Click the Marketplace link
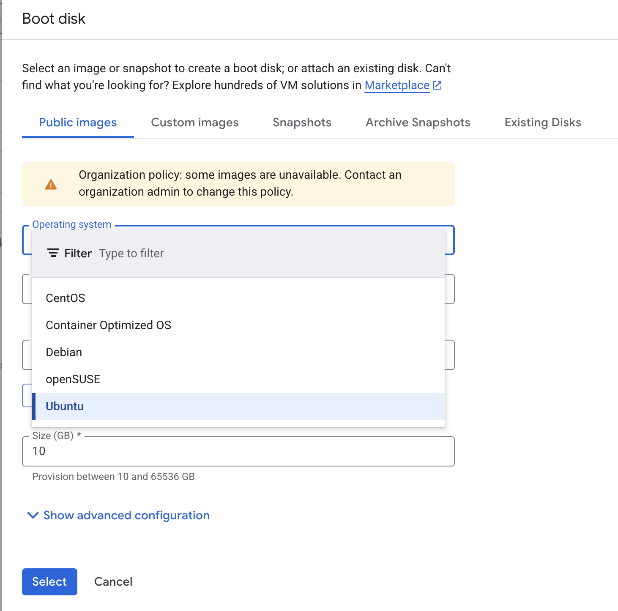Image resolution: width=618 pixels, height=611 pixels. coord(397,85)
